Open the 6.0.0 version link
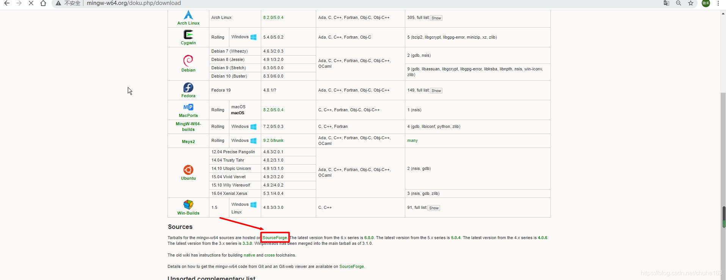Viewport: 726px width, 280px height. tap(369, 238)
